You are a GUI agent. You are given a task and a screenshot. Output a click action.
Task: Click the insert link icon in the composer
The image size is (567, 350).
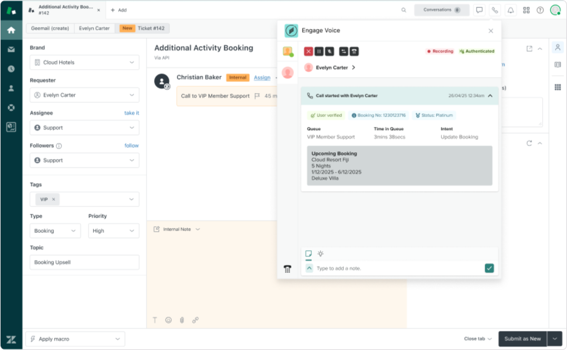tap(196, 320)
